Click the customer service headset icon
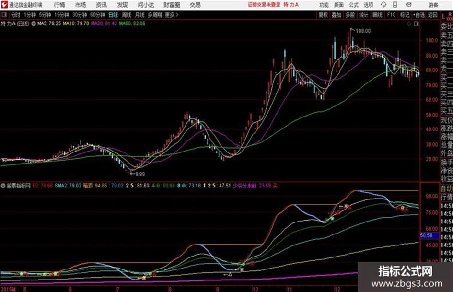The width and height of the screenshot is (453, 292). click(383, 5)
